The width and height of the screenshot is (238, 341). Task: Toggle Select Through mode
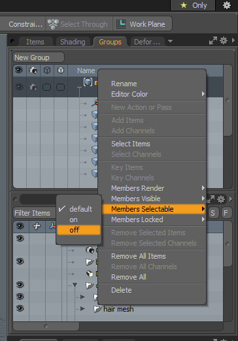79,24
